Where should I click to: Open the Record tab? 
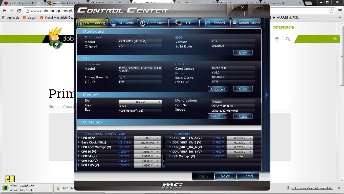click(215, 23)
